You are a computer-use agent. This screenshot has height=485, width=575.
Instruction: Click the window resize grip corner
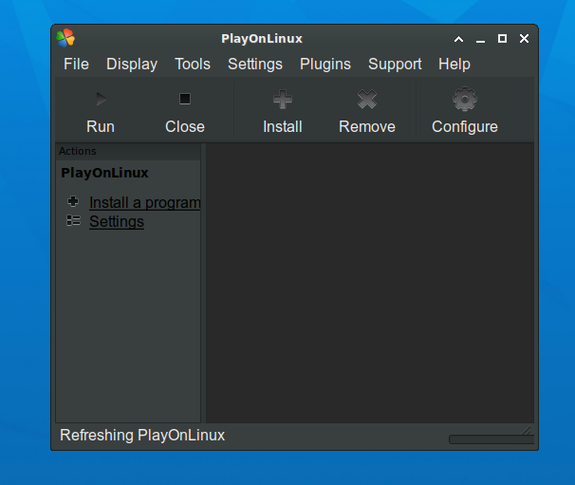[x=527, y=430]
